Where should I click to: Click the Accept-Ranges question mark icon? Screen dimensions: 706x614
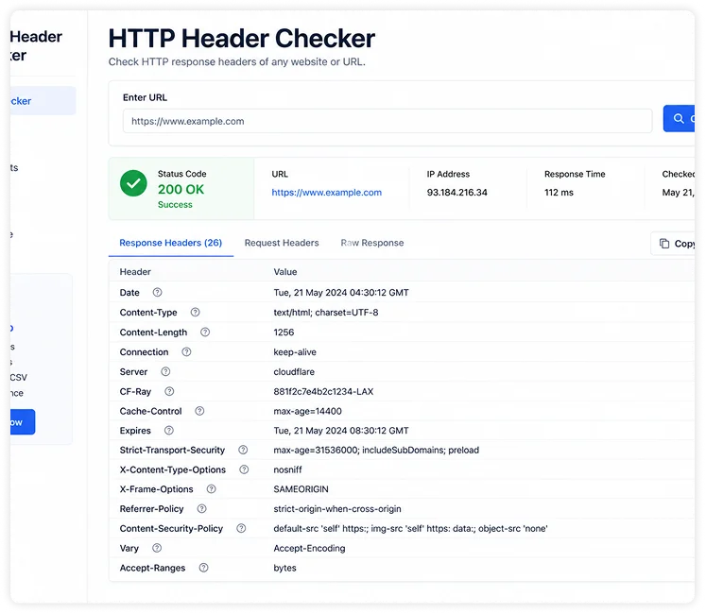(203, 568)
